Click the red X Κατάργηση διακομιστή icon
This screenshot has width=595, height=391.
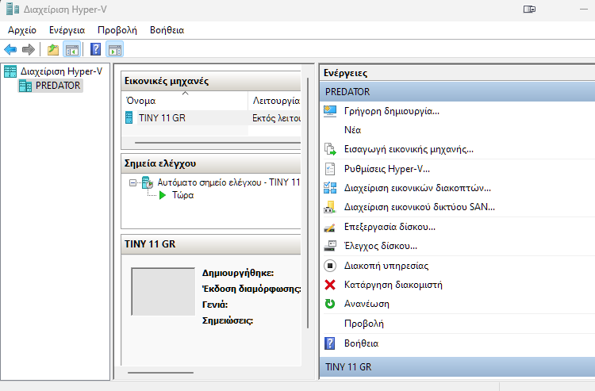(x=330, y=285)
